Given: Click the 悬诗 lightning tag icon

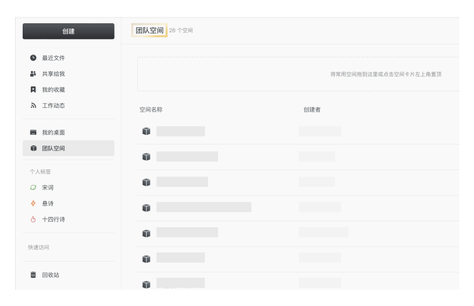Looking at the screenshot, I should tap(33, 203).
